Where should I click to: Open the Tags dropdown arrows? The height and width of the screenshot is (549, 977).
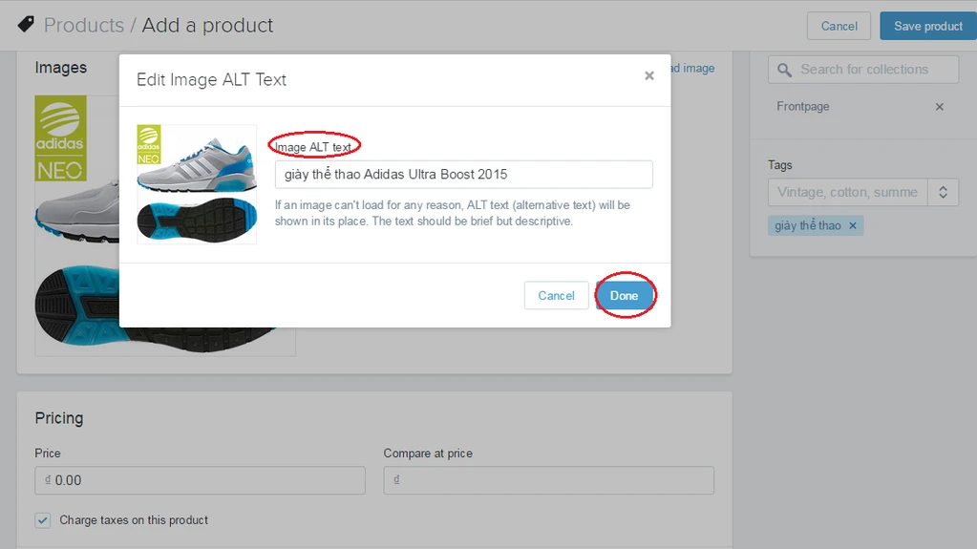(x=943, y=192)
